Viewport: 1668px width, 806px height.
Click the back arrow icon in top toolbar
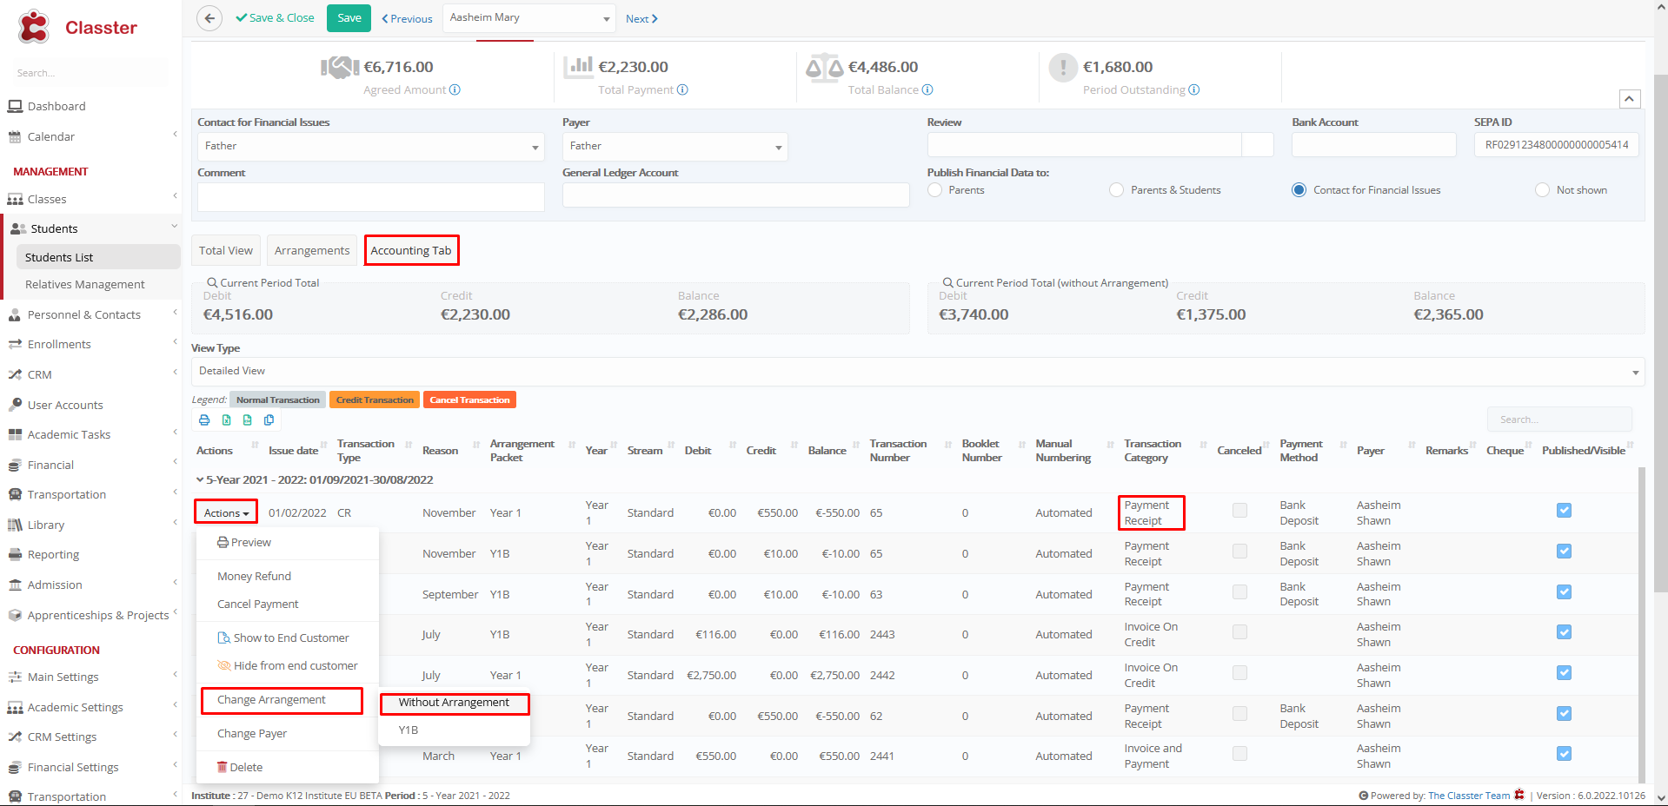tap(209, 18)
